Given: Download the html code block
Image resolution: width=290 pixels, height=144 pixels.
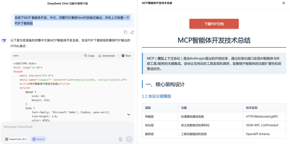Looking at the screenshot, I should point(106,56).
